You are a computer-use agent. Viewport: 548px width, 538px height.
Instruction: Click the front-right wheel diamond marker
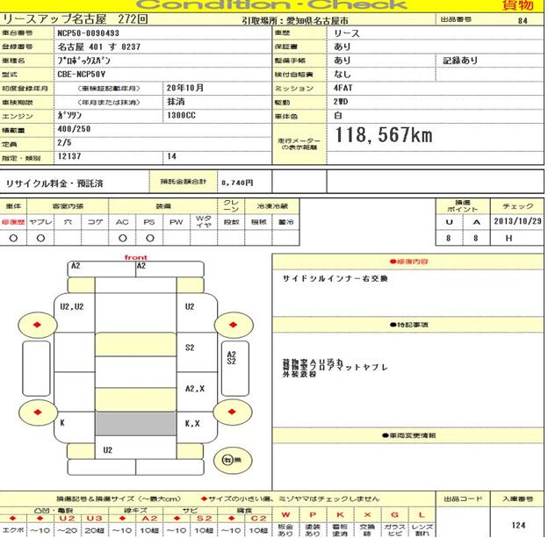[233, 325]
